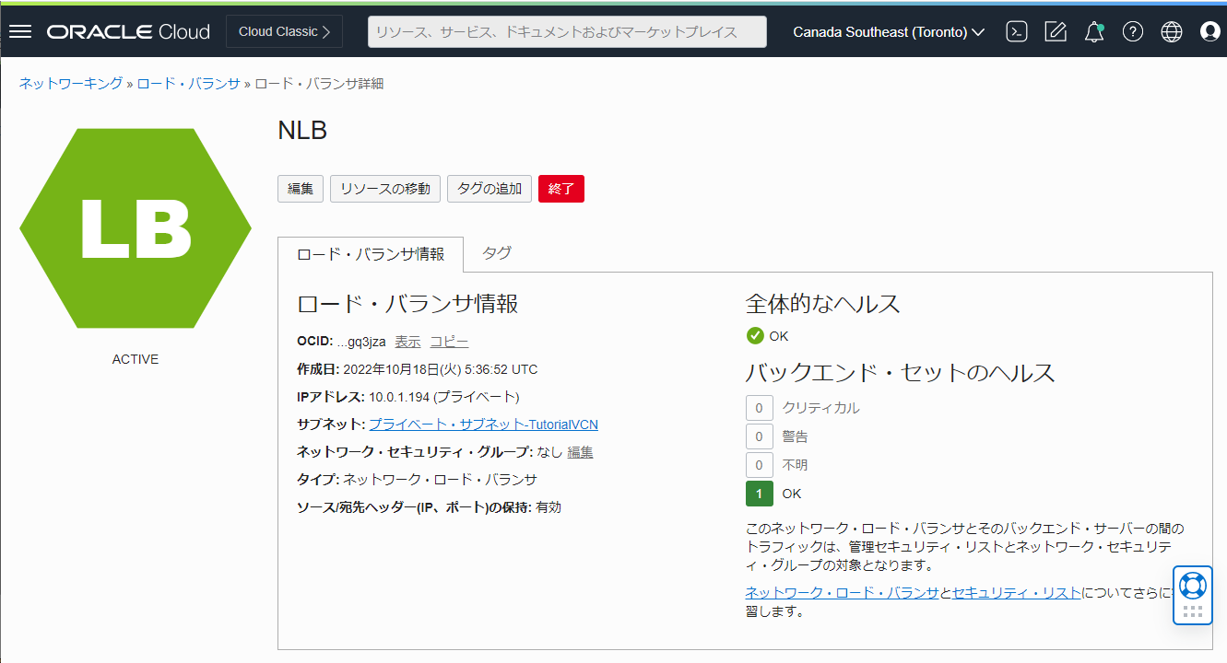Click the Oracle Cloud logo

(x=129, y=31)
